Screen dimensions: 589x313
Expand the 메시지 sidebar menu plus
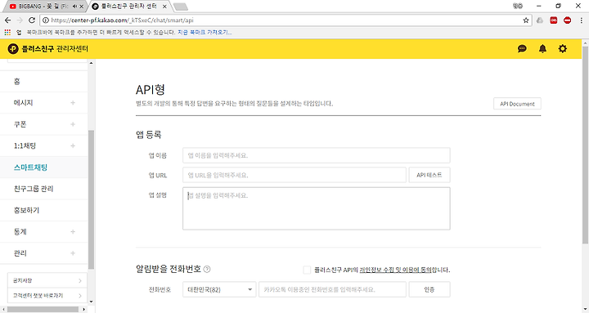[x=73, y=102]
